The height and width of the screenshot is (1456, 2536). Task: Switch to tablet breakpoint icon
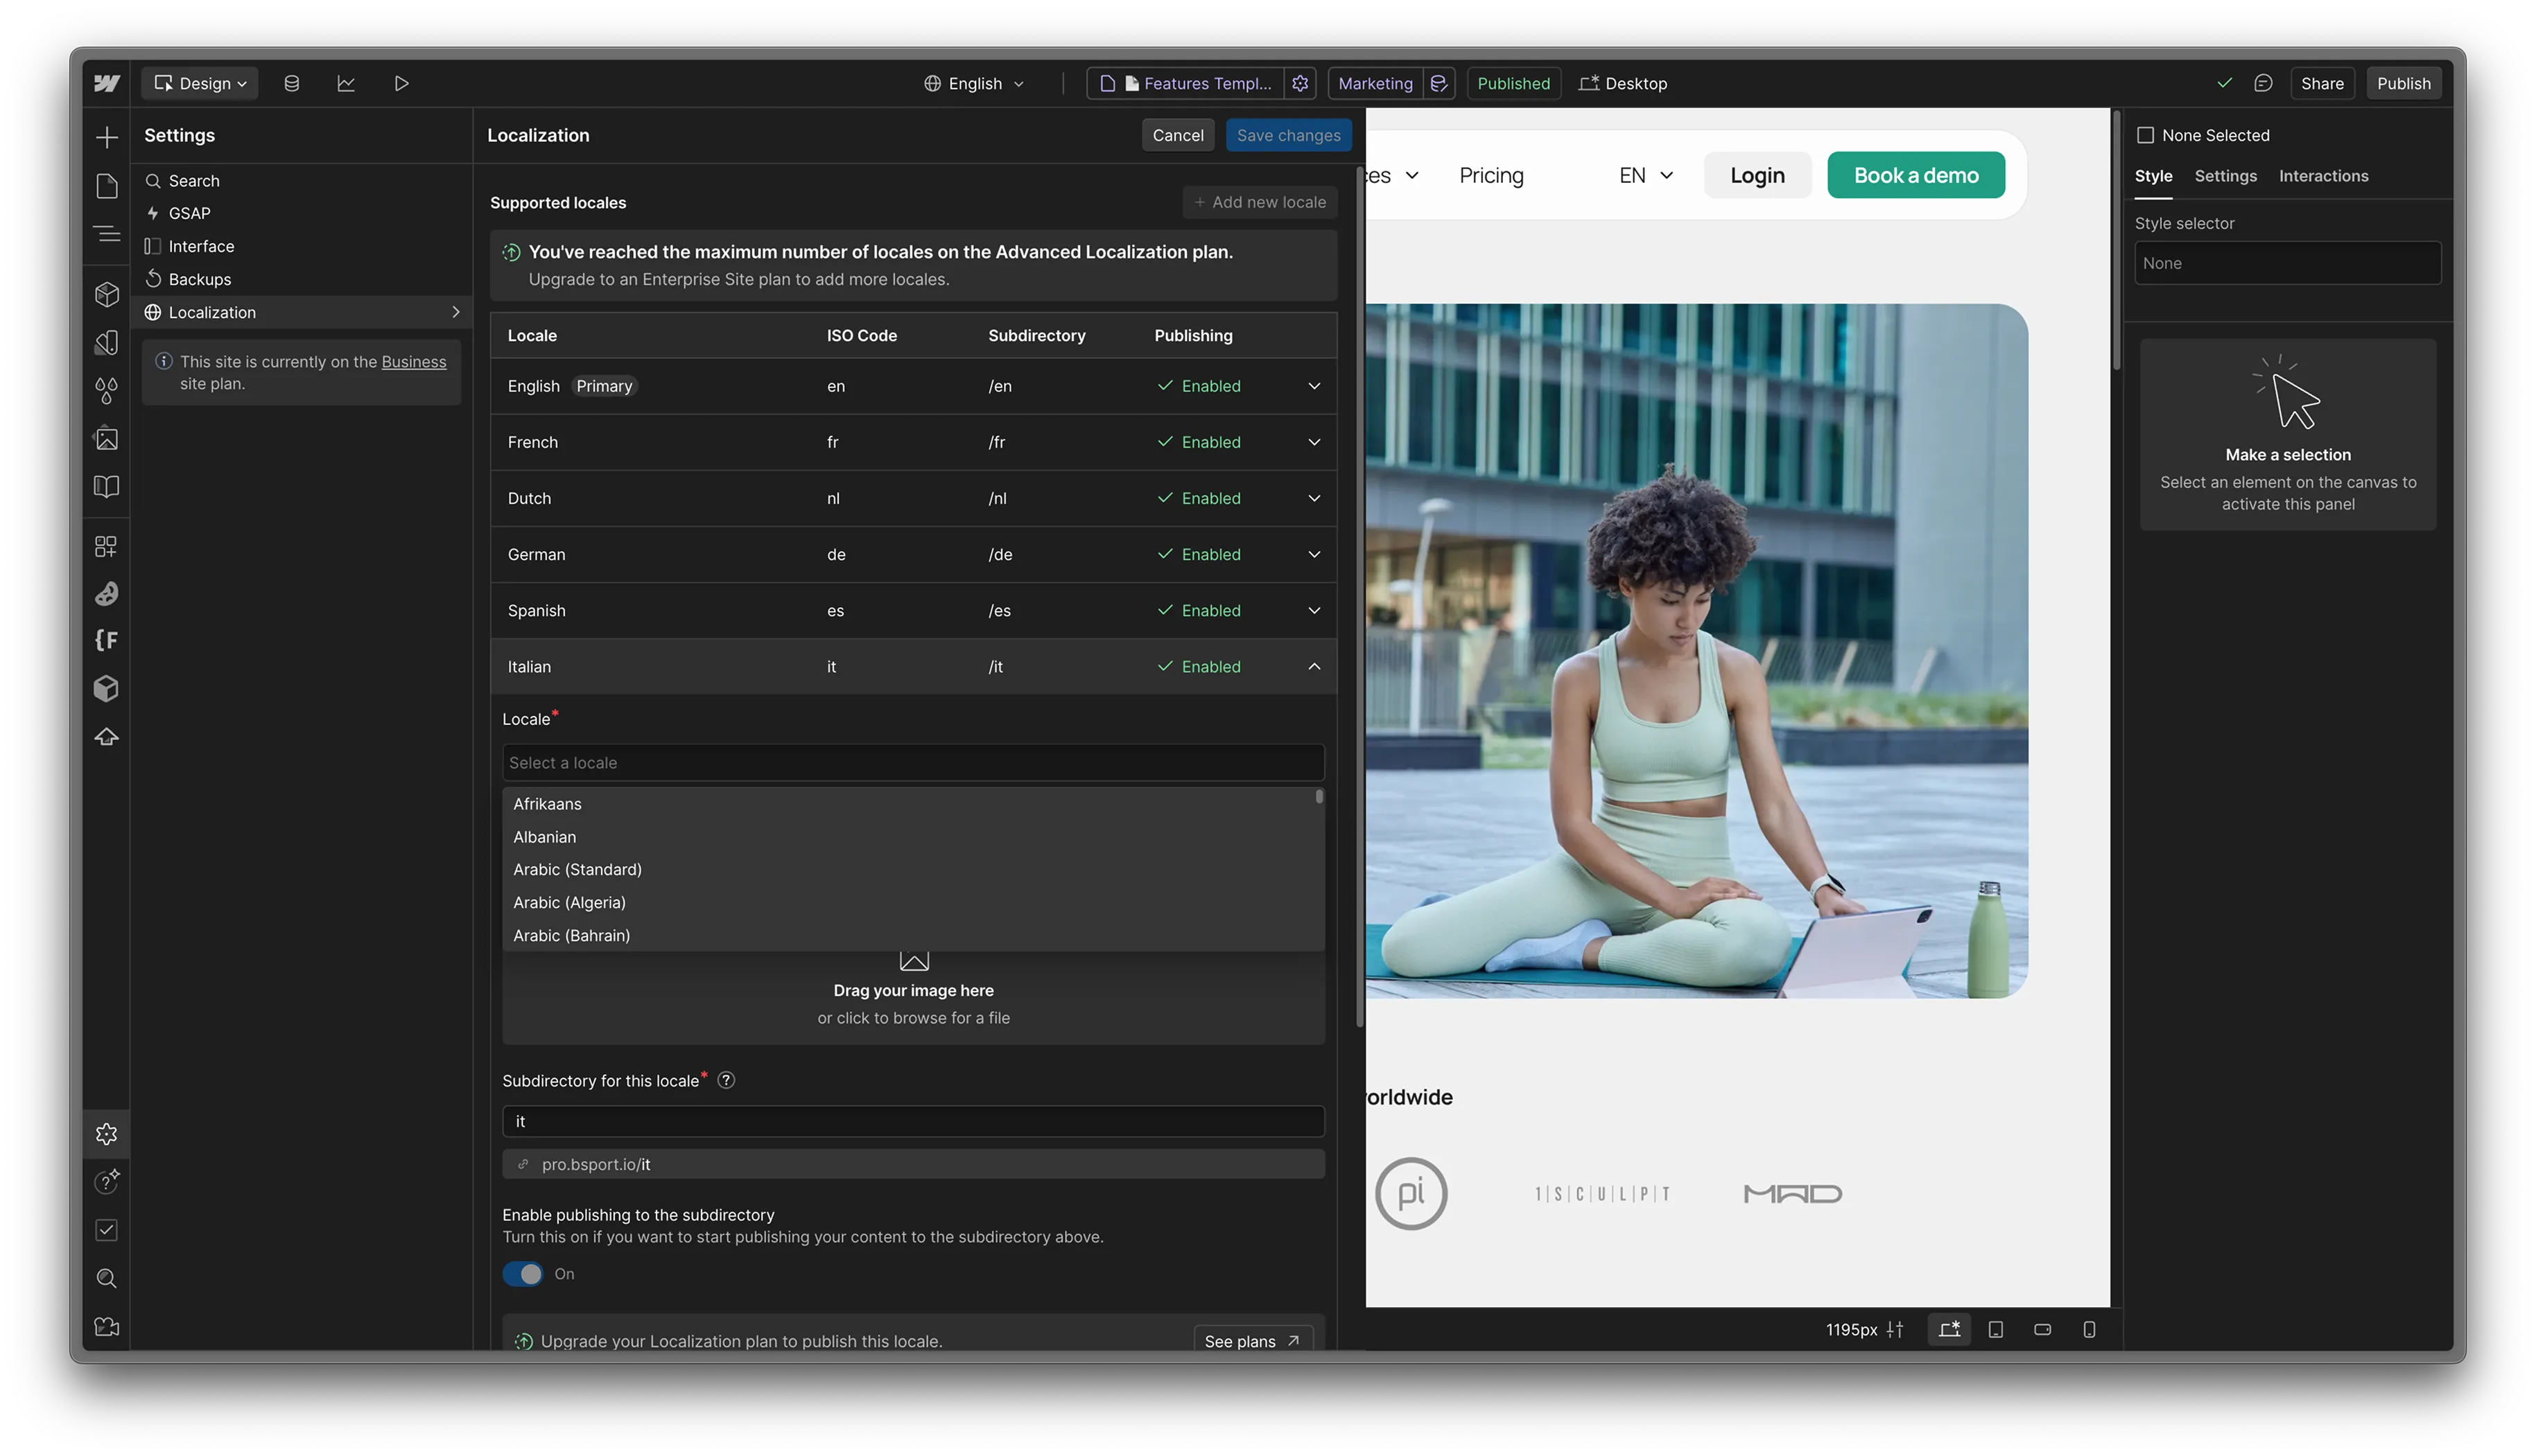click(1995, 1329)
